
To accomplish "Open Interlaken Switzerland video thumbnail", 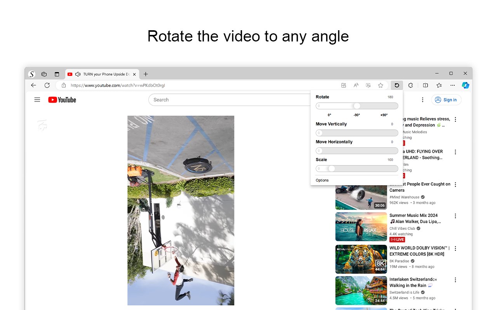I will point(361,291).
